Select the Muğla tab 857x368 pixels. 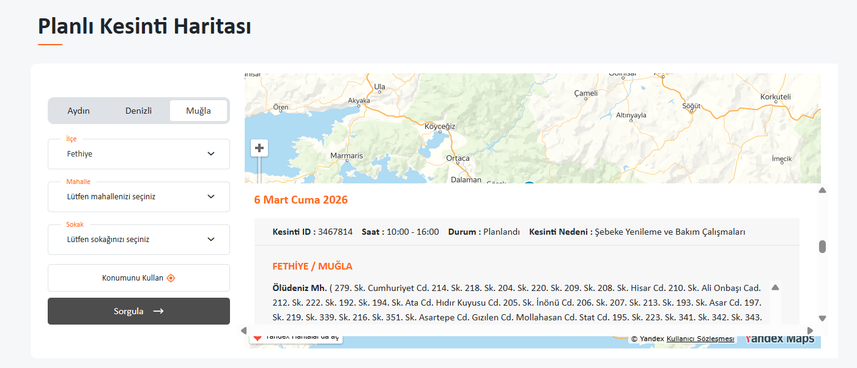click(198, 111)
